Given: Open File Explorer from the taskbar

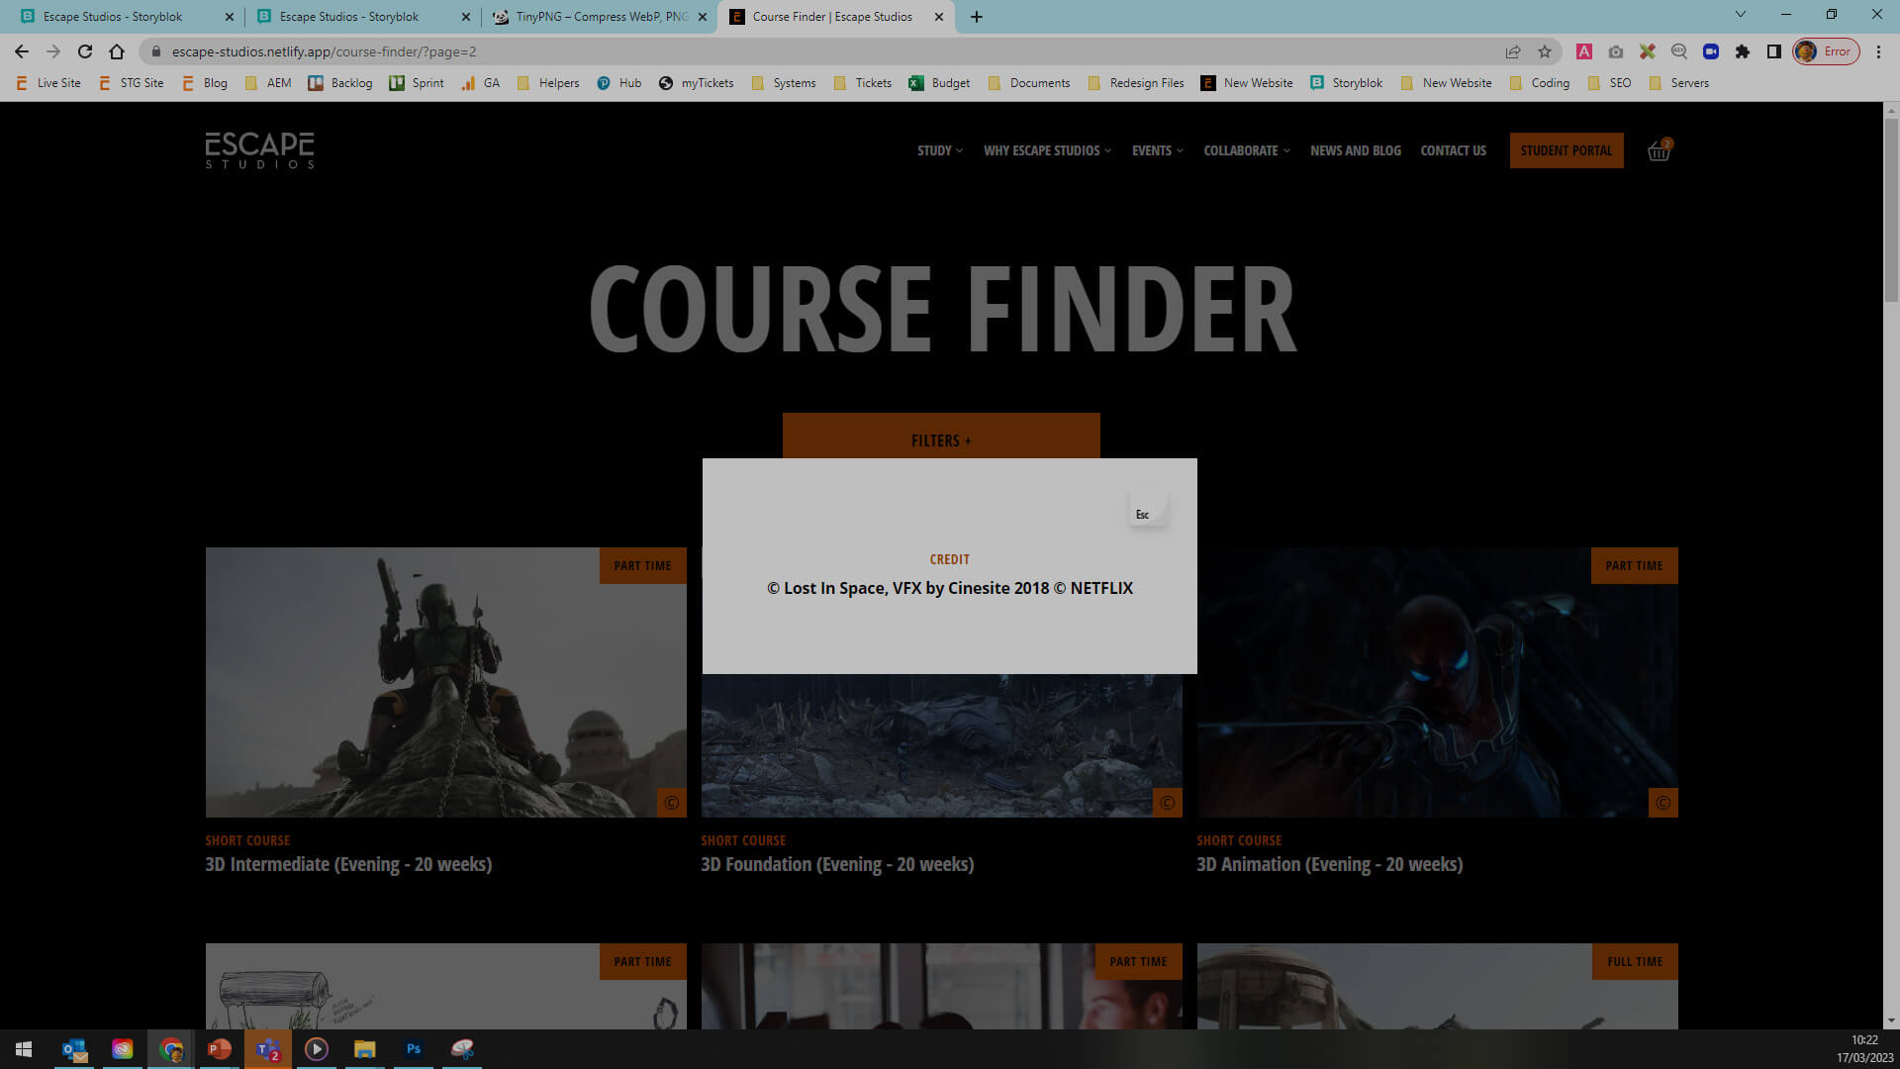Looking at the screenshot, I should [x=365, y=1049].
